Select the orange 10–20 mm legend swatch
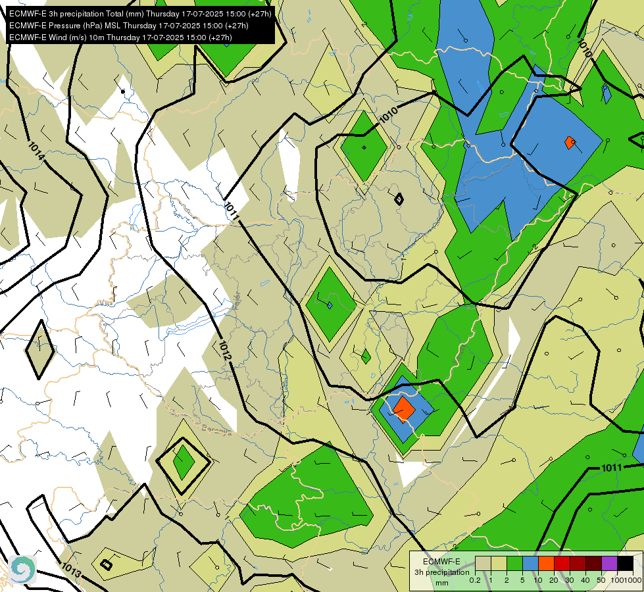This screenshot has width=644, height=592. tap(546, 564)
